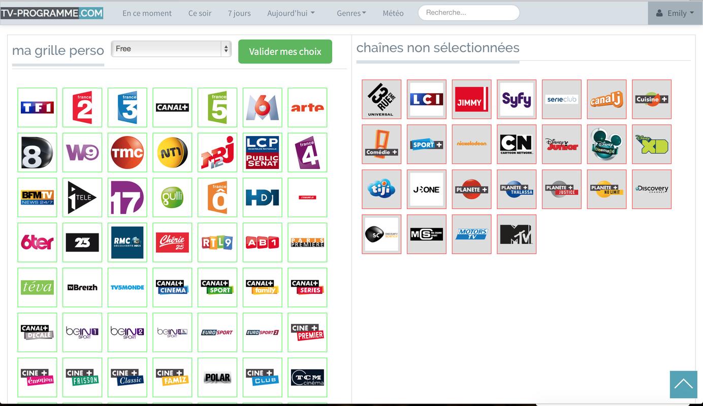
Task: Select the TF1 channel logo
Action: click(x=37, y=108)
